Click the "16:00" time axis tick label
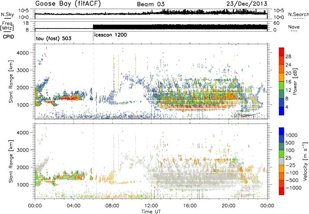Screen dimensions: 309x214 (190, 206)
